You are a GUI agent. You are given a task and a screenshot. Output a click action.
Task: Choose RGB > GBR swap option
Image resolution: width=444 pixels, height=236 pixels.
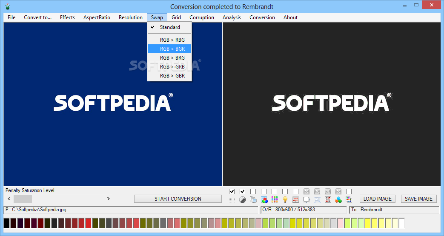169,76
